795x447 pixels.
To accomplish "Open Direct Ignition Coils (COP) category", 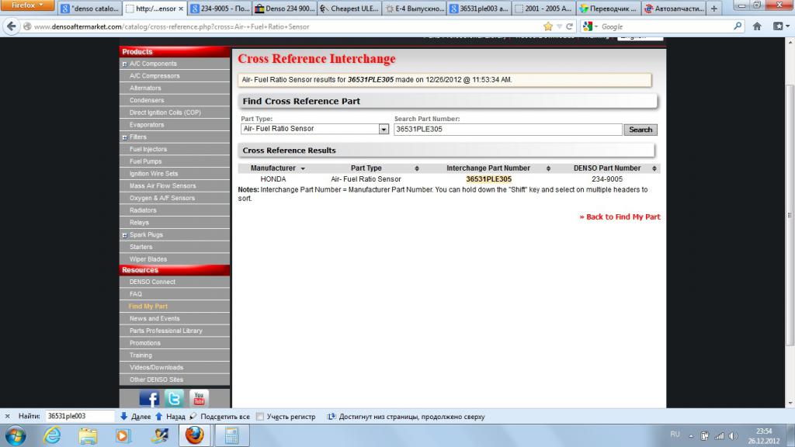I will (x=165, y=113).
